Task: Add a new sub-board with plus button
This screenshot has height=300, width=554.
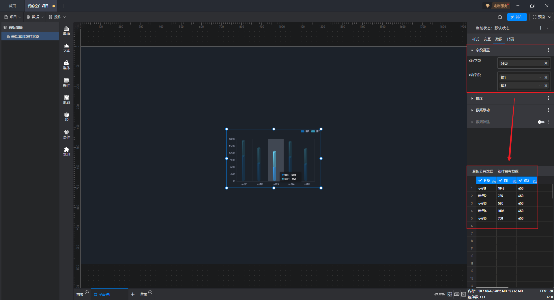Action: point(133,294)
